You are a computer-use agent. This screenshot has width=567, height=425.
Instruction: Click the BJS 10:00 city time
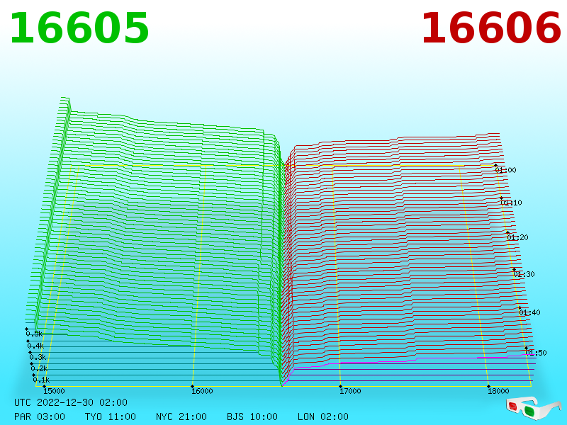click(252, 416)
